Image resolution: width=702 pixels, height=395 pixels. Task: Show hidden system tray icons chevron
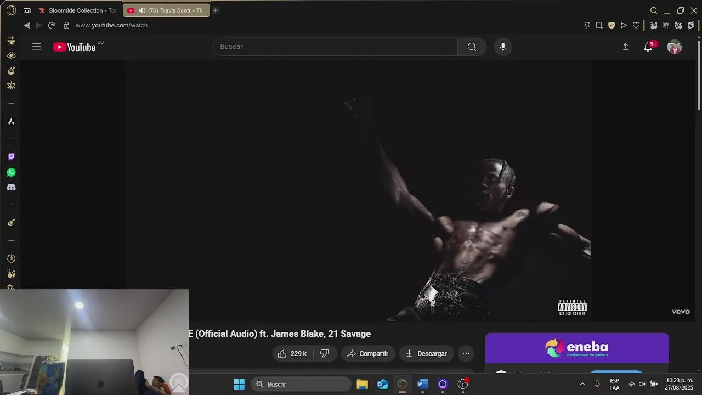(582, 384)
